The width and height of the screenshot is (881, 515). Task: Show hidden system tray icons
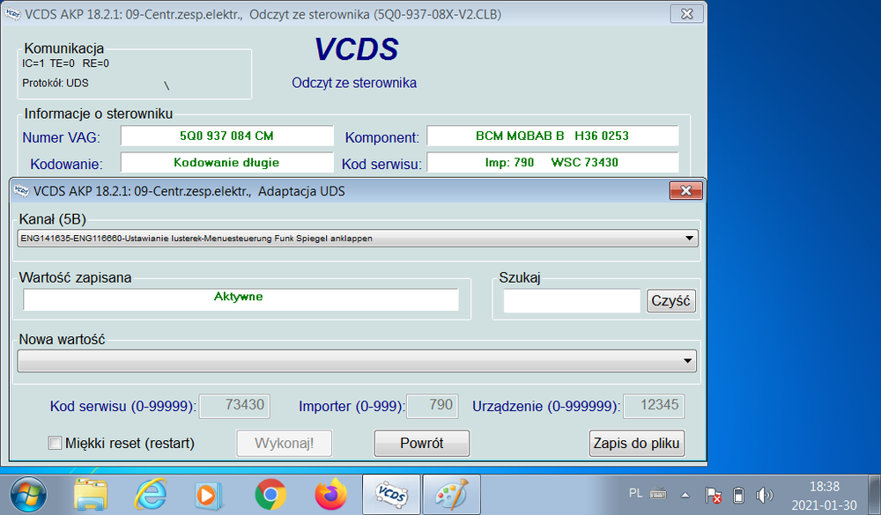[x=685, y=495]
